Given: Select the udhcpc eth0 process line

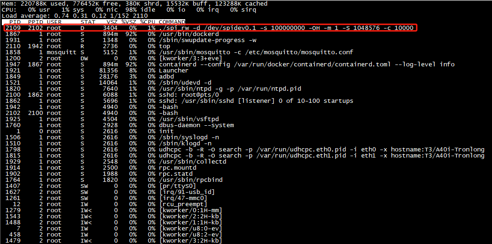Looking at the screenshot, I should tap(321, 150).
